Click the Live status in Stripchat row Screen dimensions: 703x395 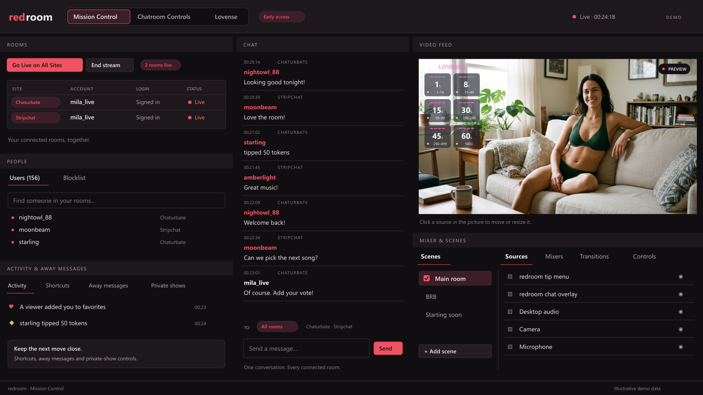[x=196, y=118]
